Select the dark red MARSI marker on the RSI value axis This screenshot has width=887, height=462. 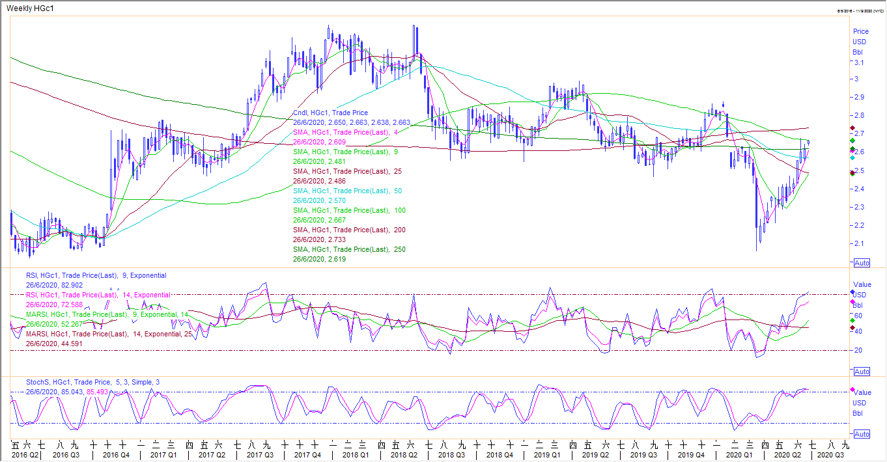(852, 328)
